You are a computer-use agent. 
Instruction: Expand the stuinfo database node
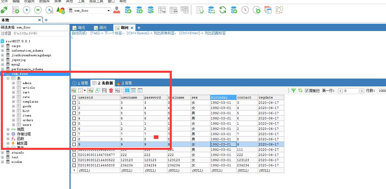[x=3, y=152]
